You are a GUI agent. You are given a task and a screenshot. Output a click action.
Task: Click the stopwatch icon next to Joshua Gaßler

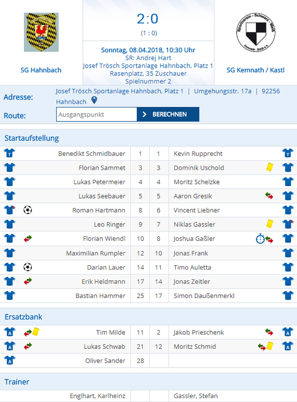[260, 238]
